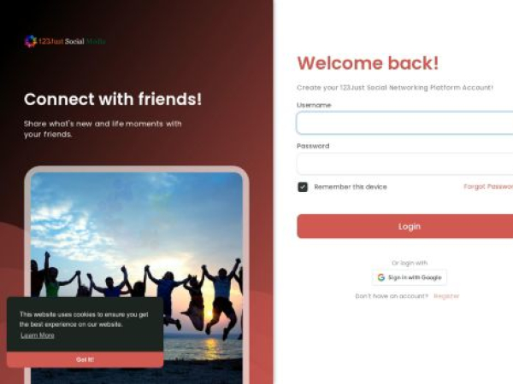The width and height of the screenshot is (513, 384).
Task: Dismiss cookies with Got it! button
Action: [85, 359]
